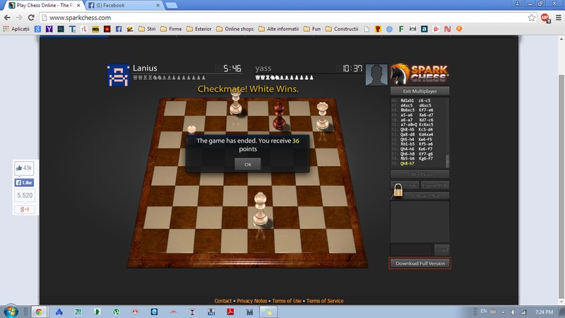
Task: Click OK in the game ended dialog
Action: pyautogui.click(x=247, y=164)
